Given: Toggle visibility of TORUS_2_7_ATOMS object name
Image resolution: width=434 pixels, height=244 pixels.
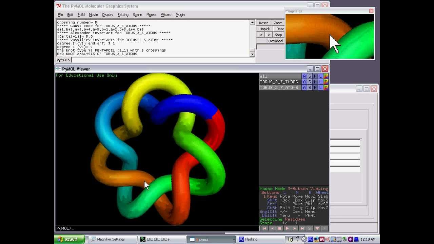Looking at the screenshot, I should pos(280,88).
